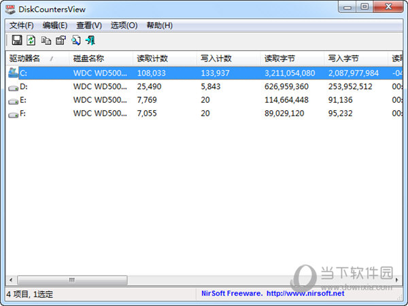The height and width of the screenshot is (306, 408).
Task: Open the 文件(F) menu
Action: (21, 26)
